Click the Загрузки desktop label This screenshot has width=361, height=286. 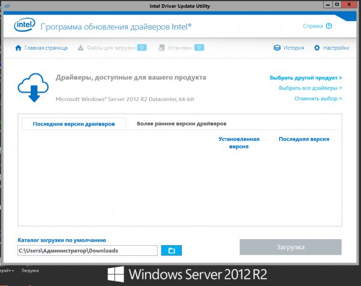pyautogui.click(x=30, y=270)
